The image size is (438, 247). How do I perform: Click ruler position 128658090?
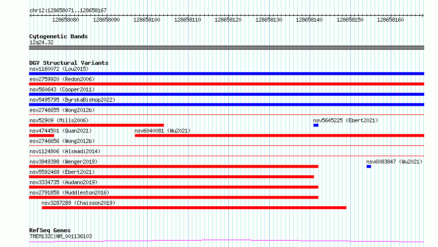click(106, 20)
